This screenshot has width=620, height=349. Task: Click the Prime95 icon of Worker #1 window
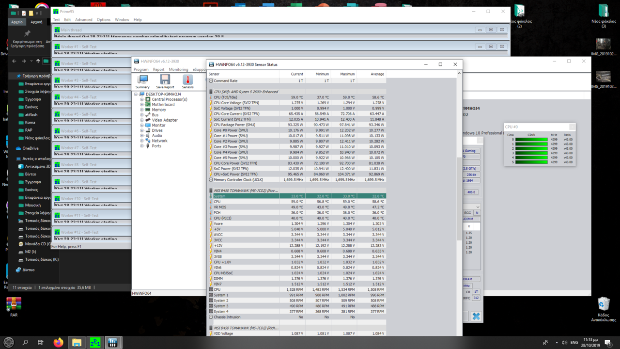tap(57, 47)
